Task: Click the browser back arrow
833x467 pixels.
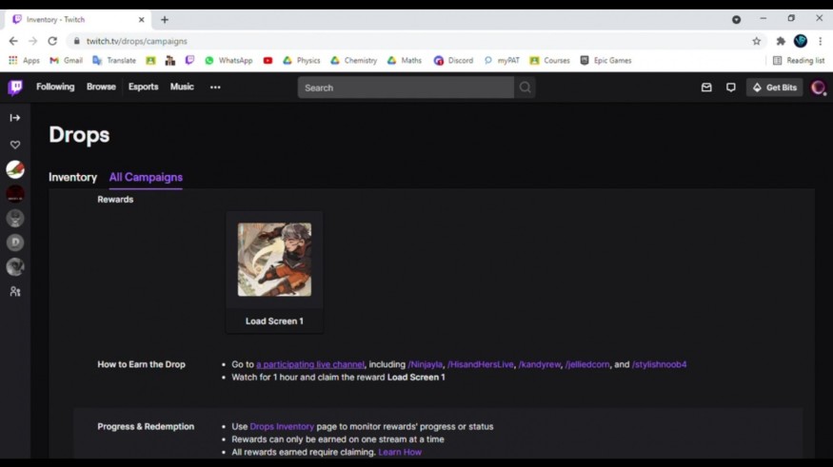Action: [x=13, y=41]
